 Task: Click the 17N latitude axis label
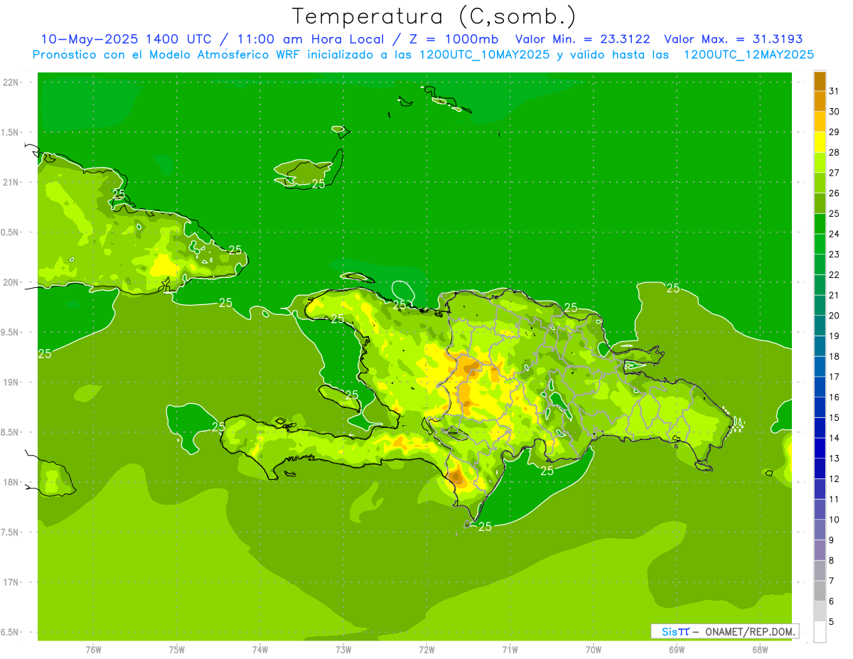(x=11, y=582)
